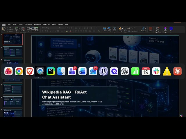Screen dimensions: 186x139
Task: Select ChatGPT in app switcher
Action: pos(125,71)
